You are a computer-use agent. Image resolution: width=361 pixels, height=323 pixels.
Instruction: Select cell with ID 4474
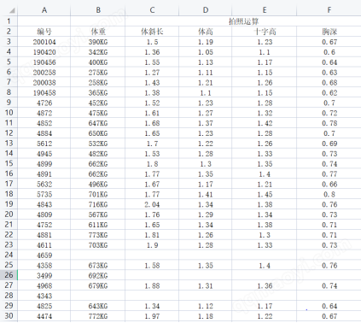44,316
